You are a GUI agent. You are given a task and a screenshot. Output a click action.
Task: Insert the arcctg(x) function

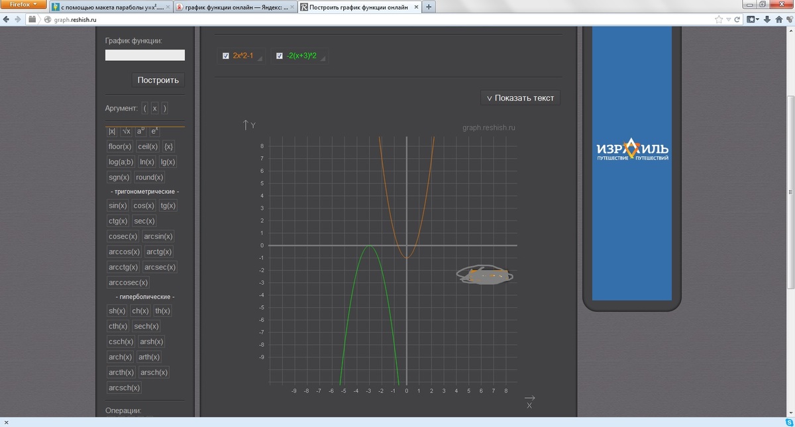click(x=123, y=267)
